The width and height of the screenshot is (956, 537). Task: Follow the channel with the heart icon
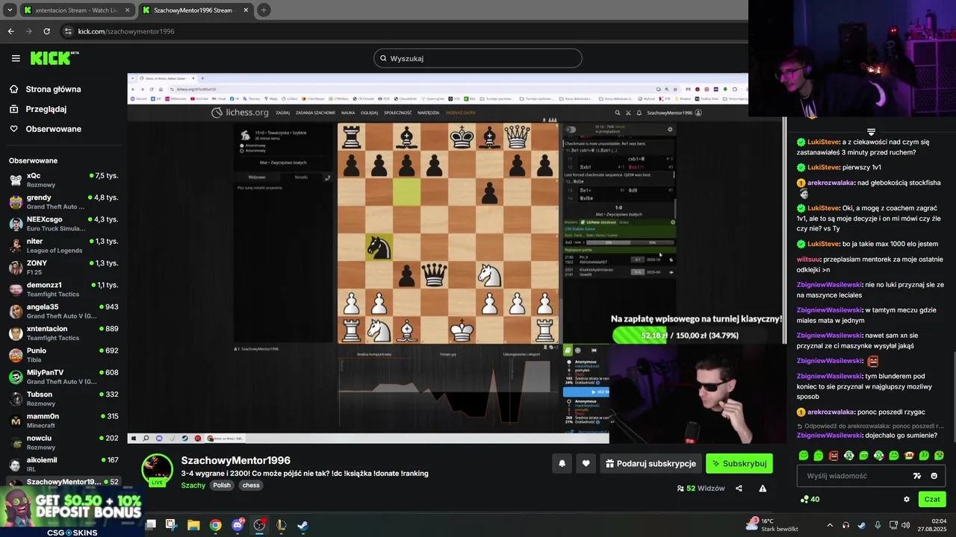coord(586,463)
